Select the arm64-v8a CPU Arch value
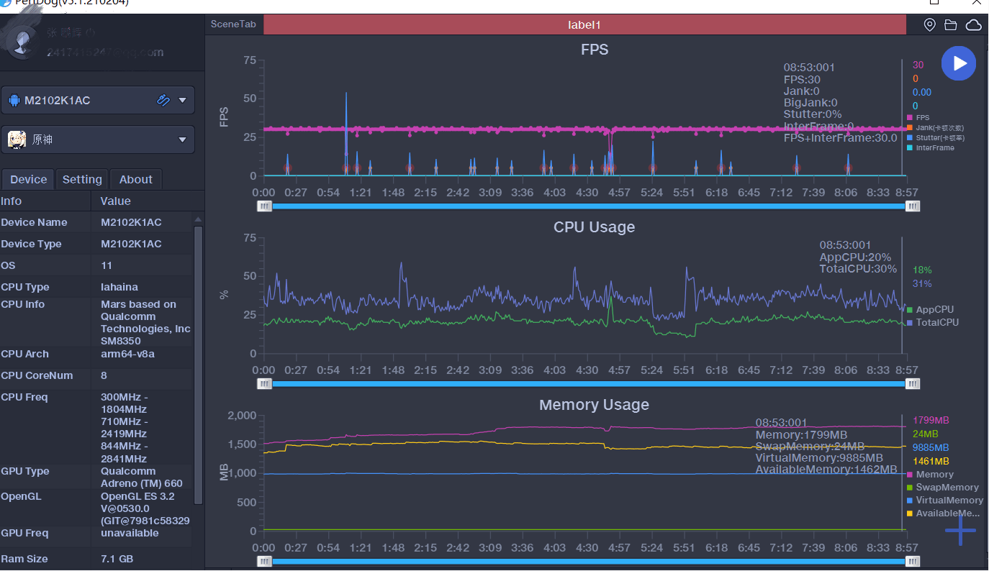The width and height of the screenshot is (989, 571). click(127, 354)
